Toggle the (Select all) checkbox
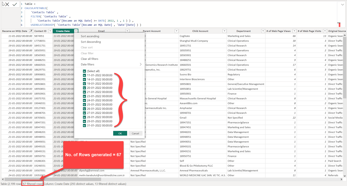 (84, 71)
